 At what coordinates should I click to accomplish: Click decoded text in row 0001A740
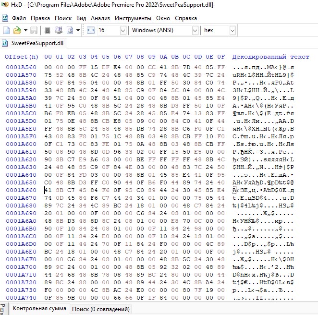(x=263, y=298)
